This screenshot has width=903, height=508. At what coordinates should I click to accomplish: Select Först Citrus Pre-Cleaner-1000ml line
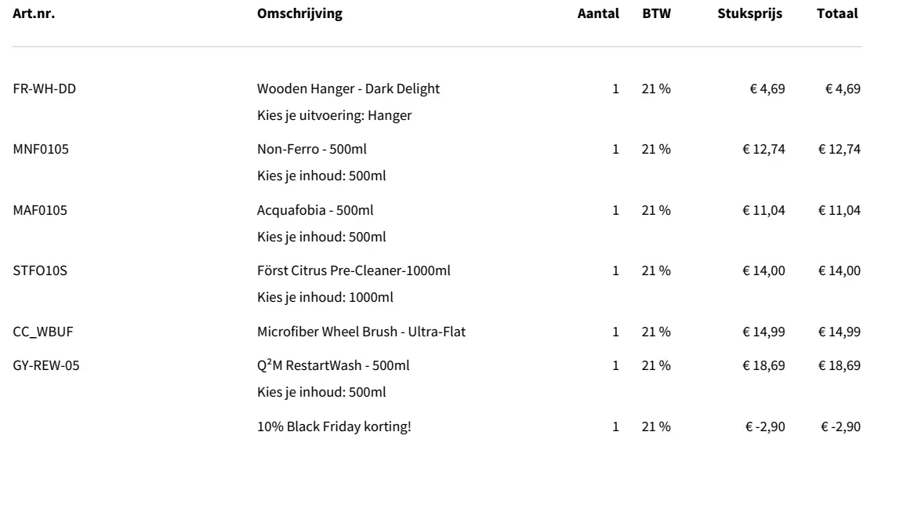354,270
